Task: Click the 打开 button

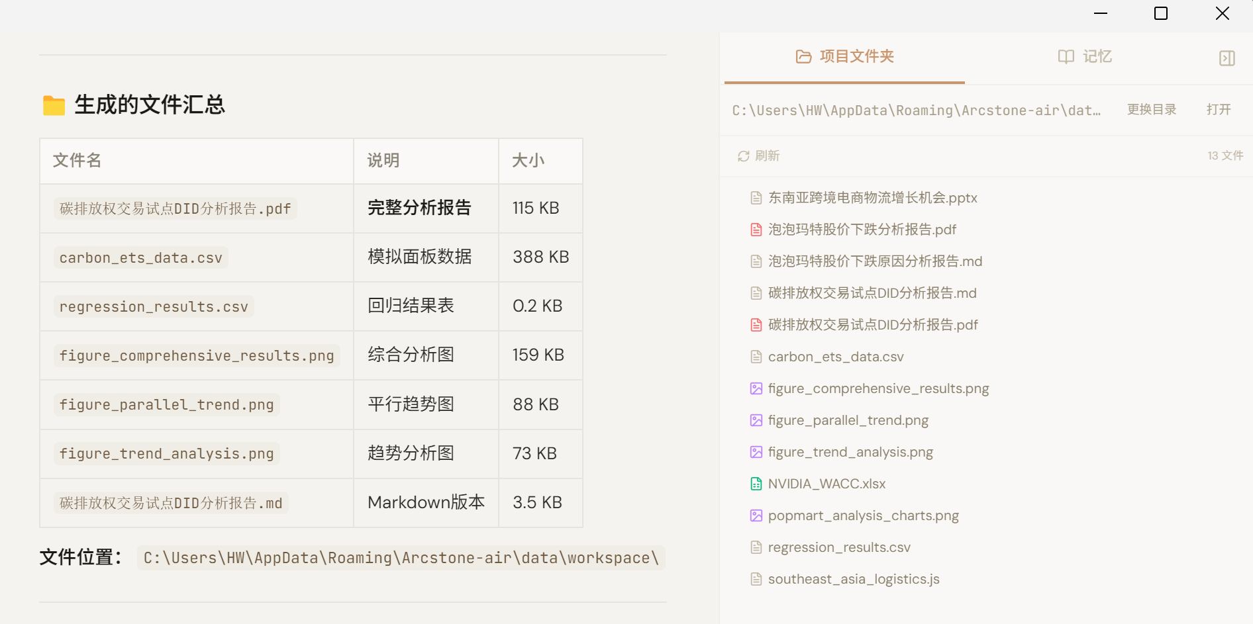Action: point(1218,110)
